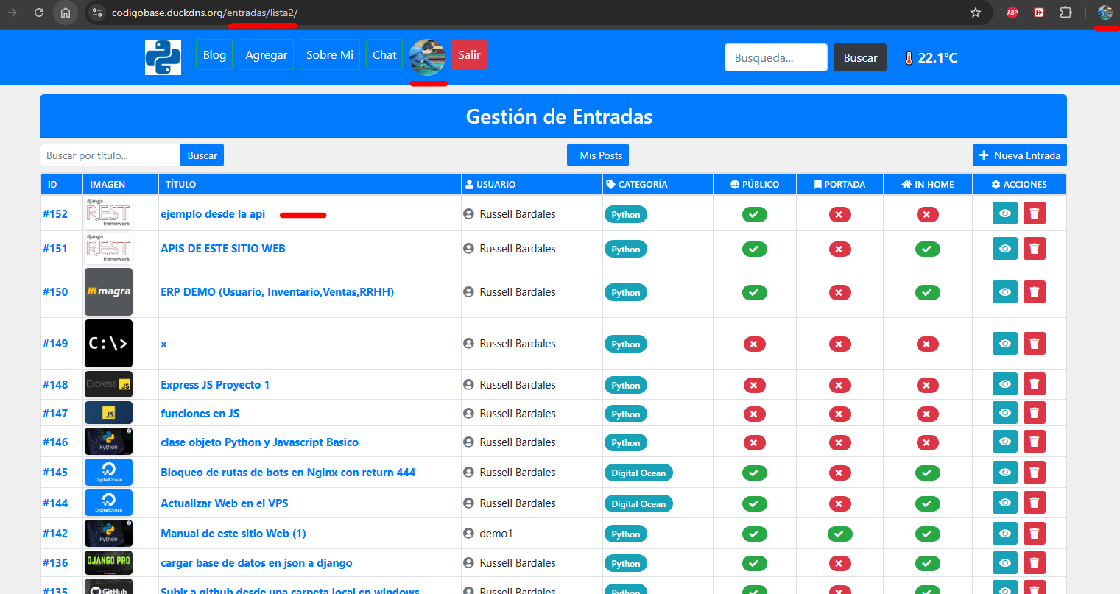Image resolution: width=1120 pixels, height=594 pixels.
Task: View entry #150 using eye icon
Action: coord(1004,292)
